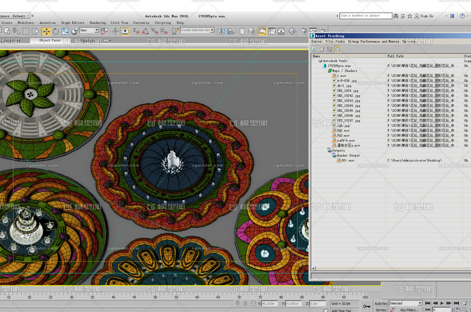The height and width of the screenshot is (312, 471).
Task: Open the Scripting menu
Action: pyautogui.click(x=163, y=23)
